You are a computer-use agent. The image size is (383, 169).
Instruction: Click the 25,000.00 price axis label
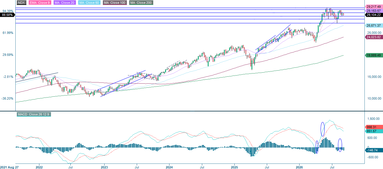(x=374, y=33)
